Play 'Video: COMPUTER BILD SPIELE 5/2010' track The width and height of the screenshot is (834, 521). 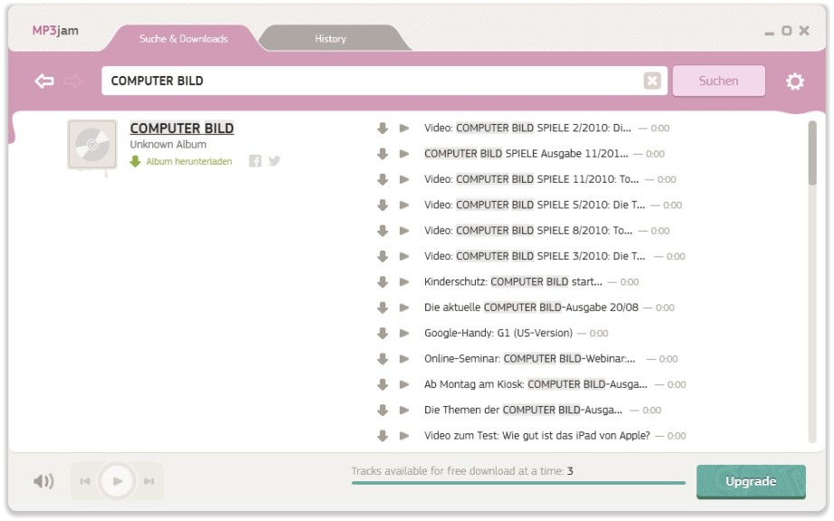pos(404,204)
